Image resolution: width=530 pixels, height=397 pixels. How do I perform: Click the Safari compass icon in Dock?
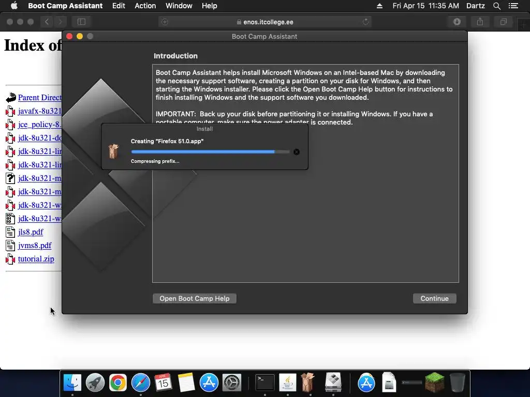(x=141, y=383)
